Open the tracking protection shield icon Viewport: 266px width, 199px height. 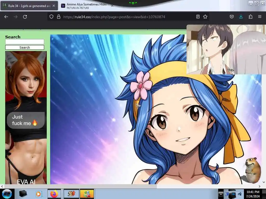(51, 17)
